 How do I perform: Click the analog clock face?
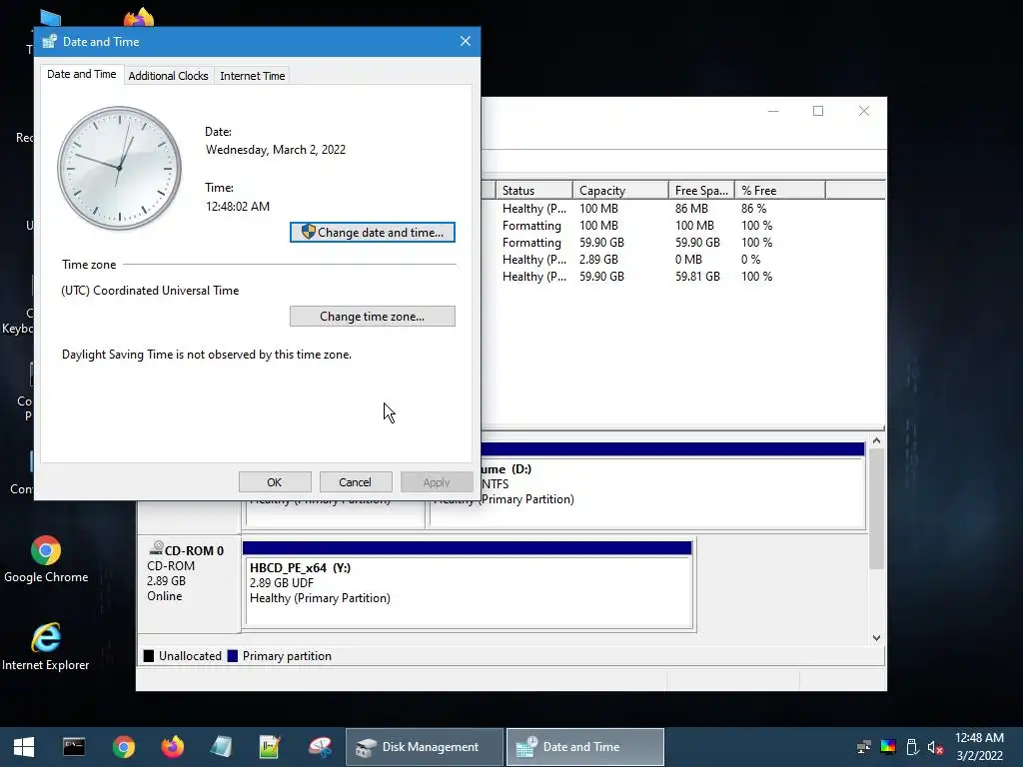tap(120, 168)
